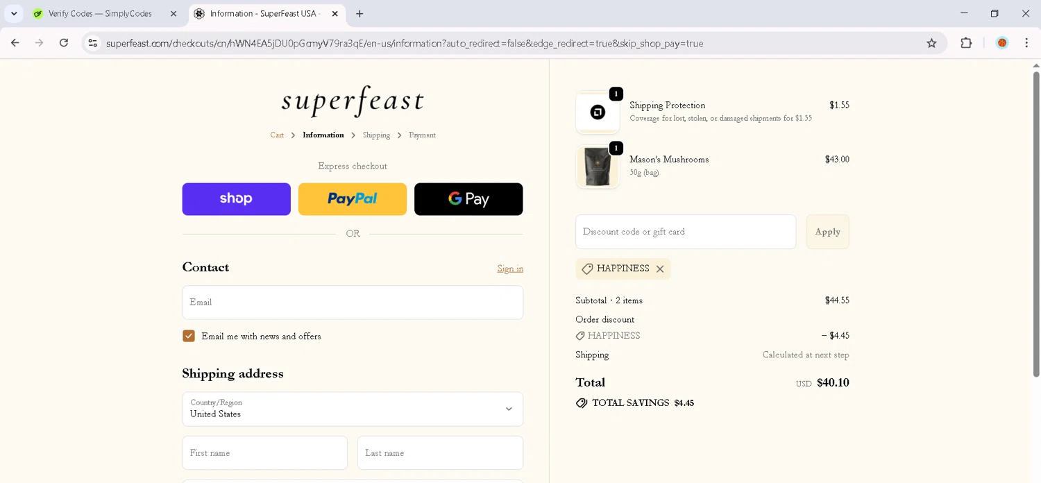Click the Discount code or gift card field
Screen dimensions: 1041x483
tap(686, 232)
